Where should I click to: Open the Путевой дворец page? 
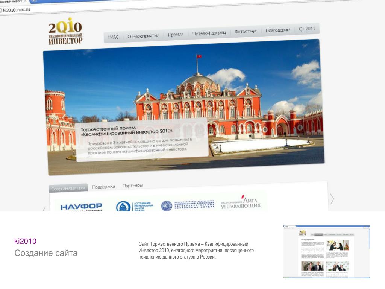coord(209,33)
